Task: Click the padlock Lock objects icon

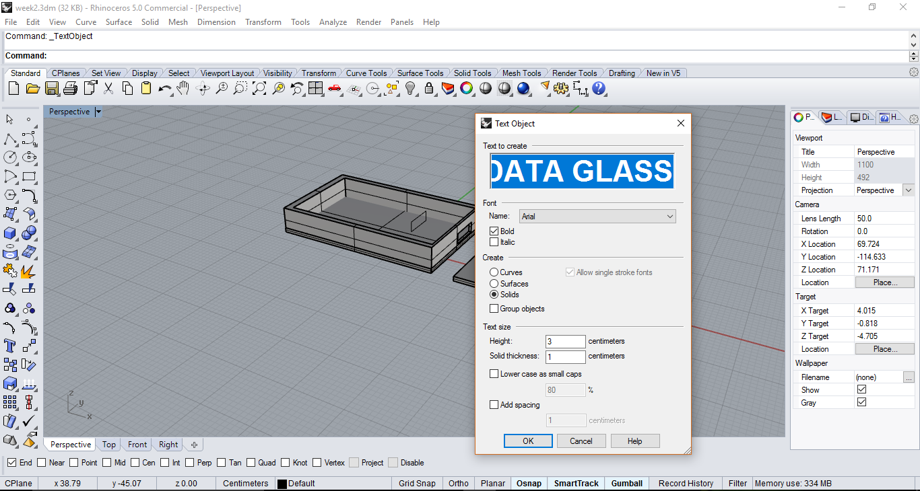Action: coord(429,88)
